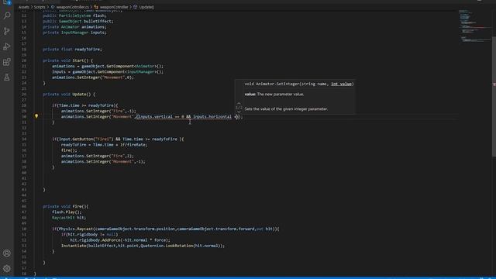The image size is (496, 279).
Task: Click 'private InputManager inputs;' line
Action: pos(74,33)
